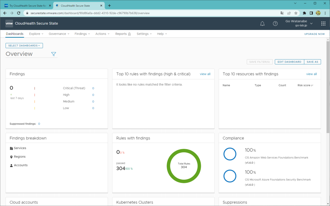Click the Regions label in Findings breakdown

(20, 157)
